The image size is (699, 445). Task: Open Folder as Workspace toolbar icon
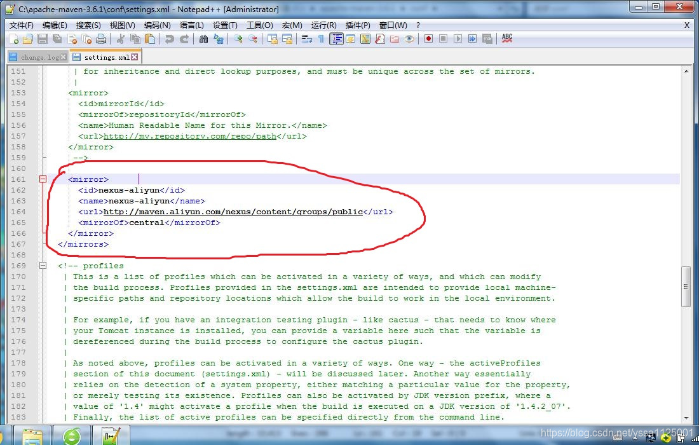(x=395, y=39)
